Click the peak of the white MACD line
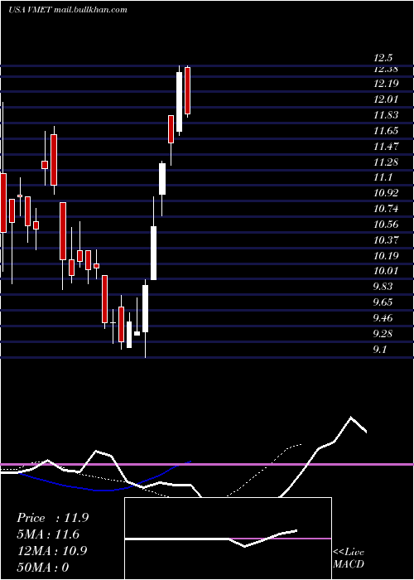414x580 pixels. pyautogui.click(x=351, y=418)
